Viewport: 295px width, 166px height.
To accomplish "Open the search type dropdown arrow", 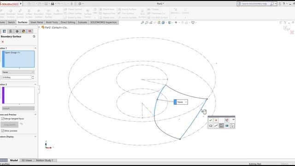I will [276, 4].
